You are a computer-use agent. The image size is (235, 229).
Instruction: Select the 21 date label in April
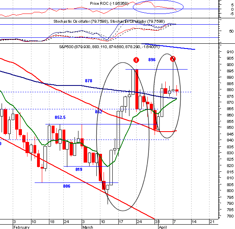[x=212, y=222]
